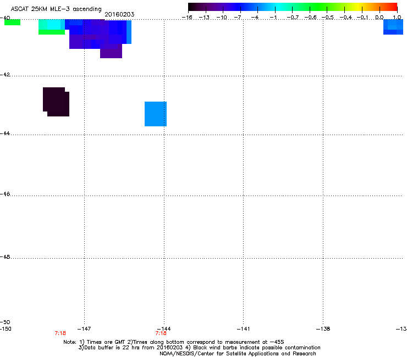Click the light blue square data patch at -144

coord(156,114)
